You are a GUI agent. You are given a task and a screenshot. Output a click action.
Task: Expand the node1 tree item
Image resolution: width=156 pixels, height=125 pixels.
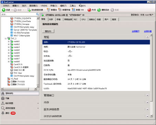point(9,41)
